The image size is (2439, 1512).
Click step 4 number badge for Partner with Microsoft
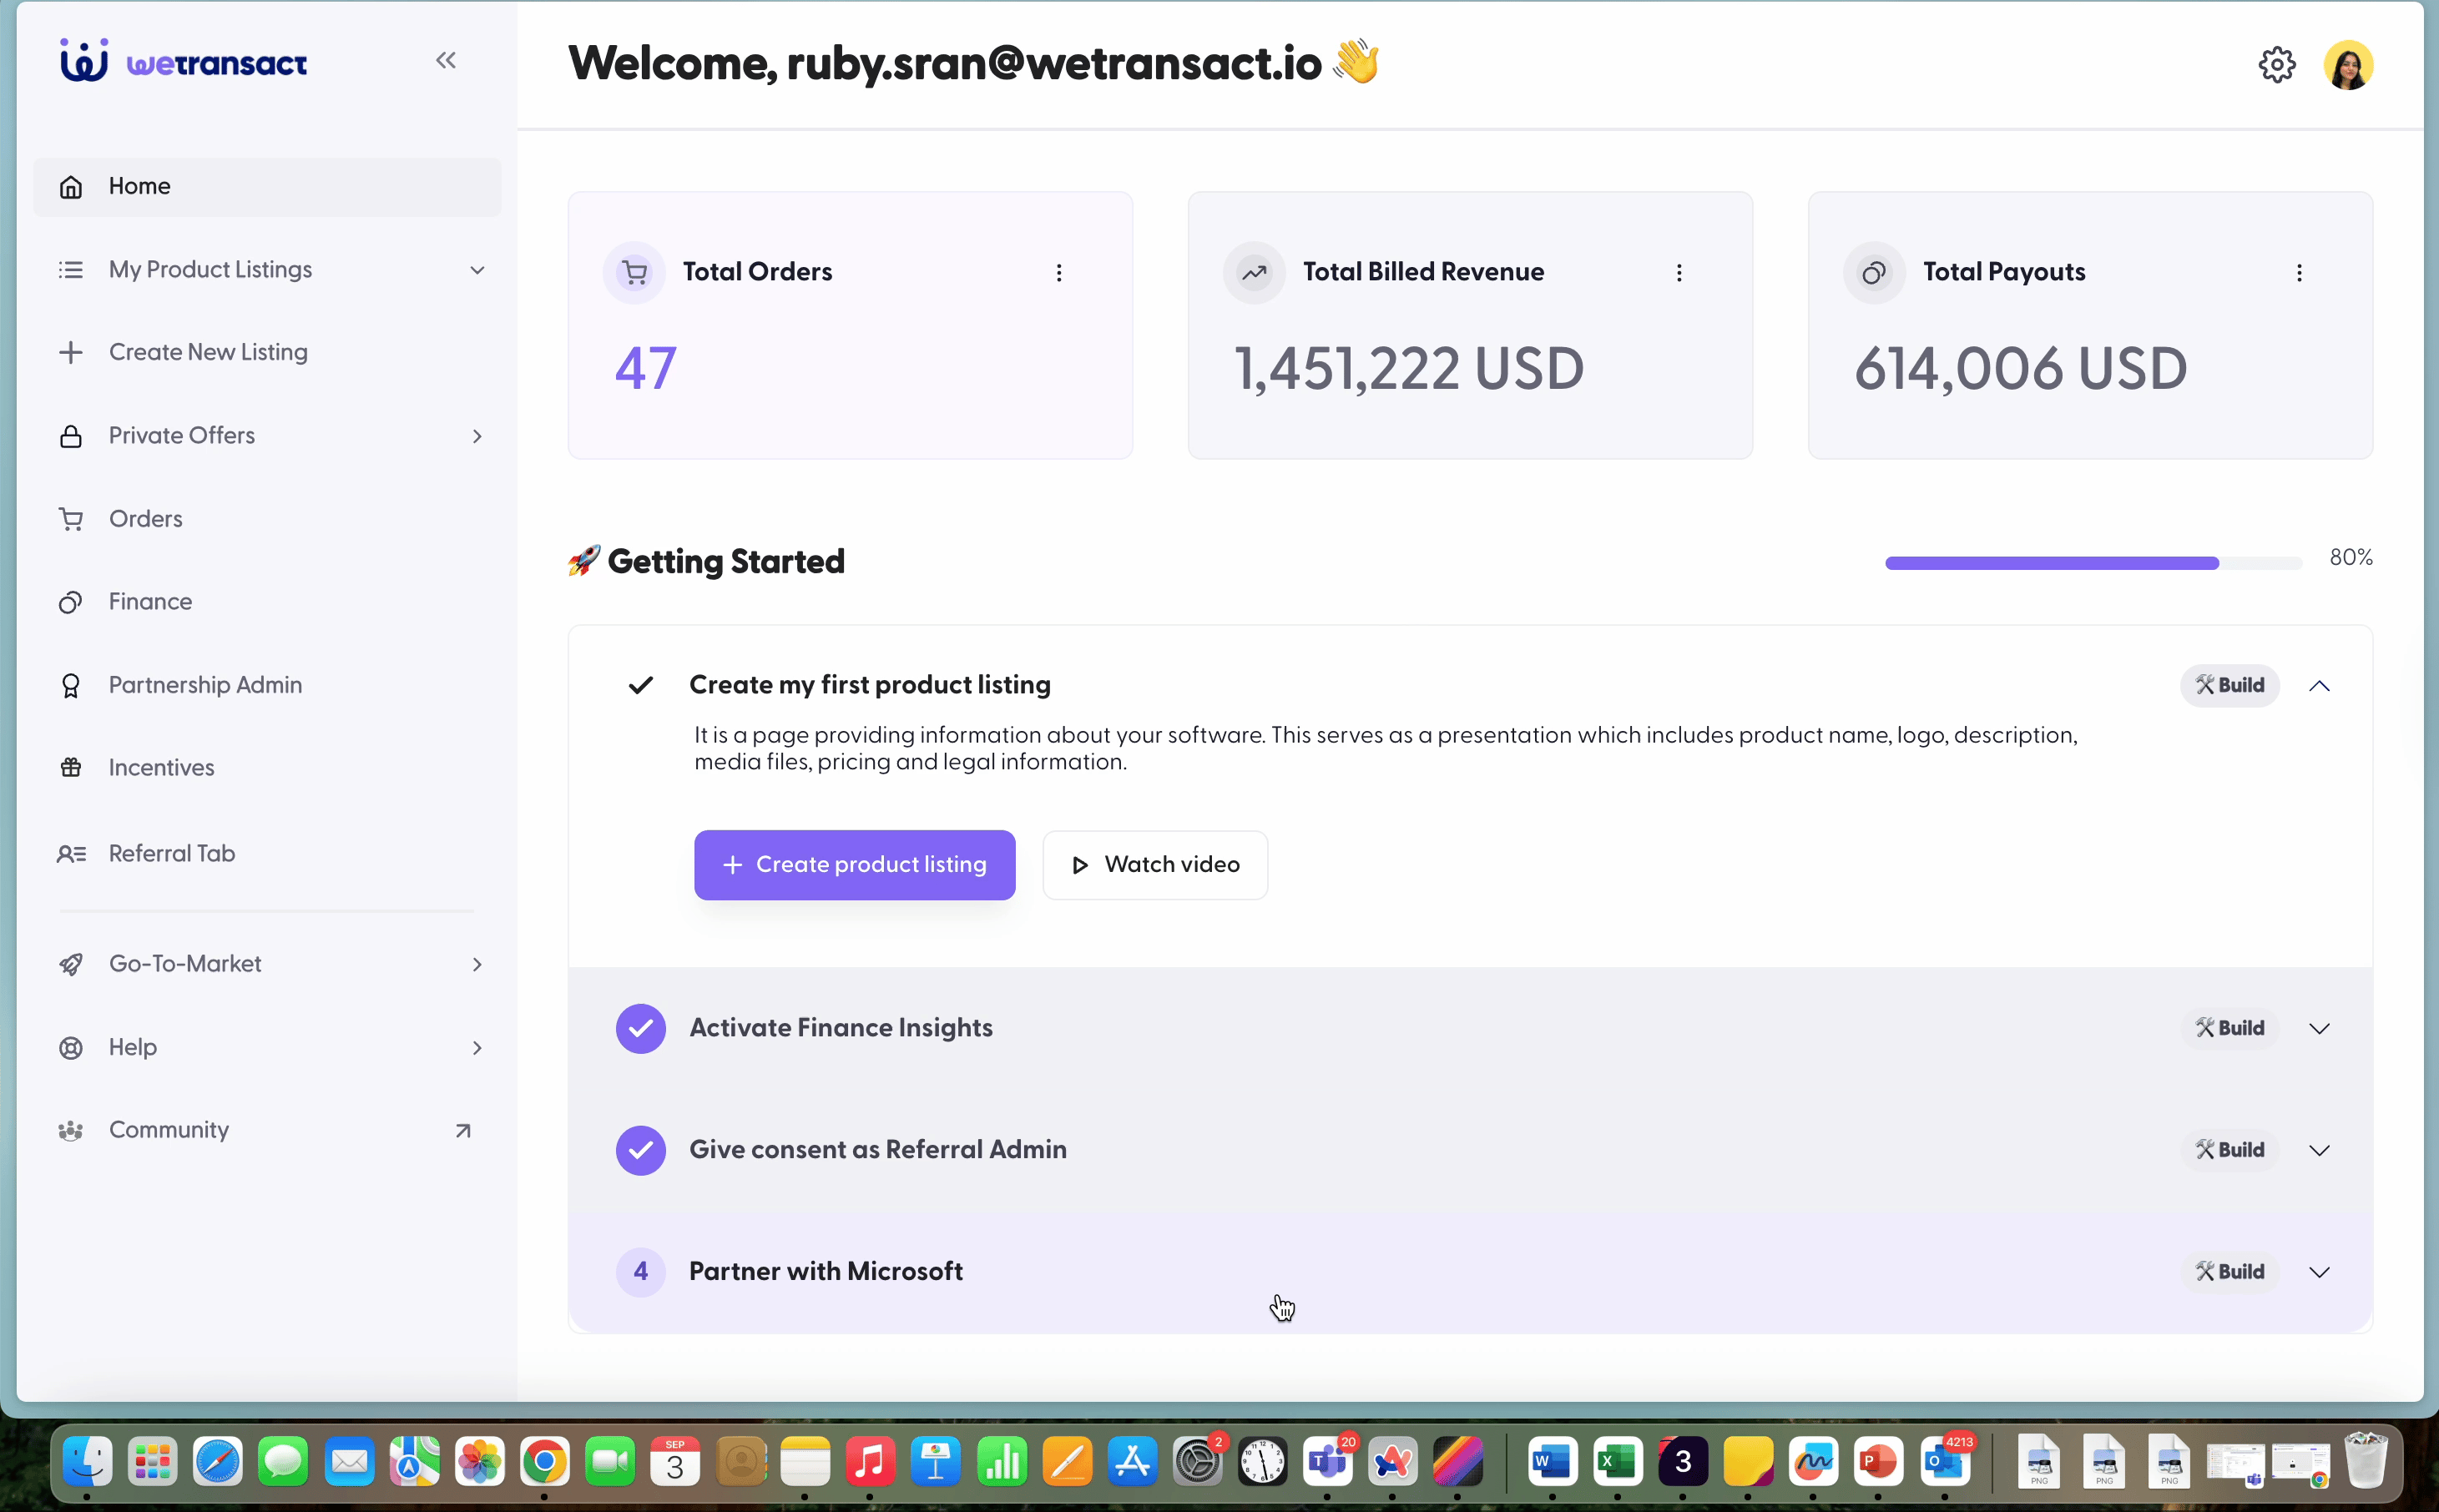pos(641,1273)
